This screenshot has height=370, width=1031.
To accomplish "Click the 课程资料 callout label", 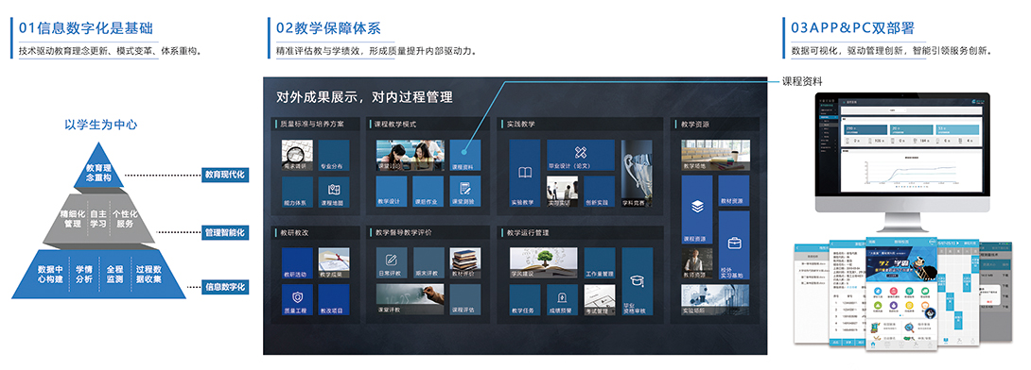I will (802, 81).
